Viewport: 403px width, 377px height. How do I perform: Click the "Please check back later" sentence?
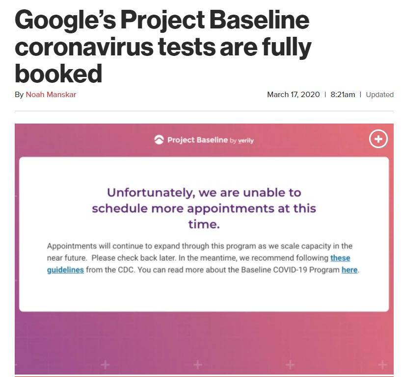(134, 258)
